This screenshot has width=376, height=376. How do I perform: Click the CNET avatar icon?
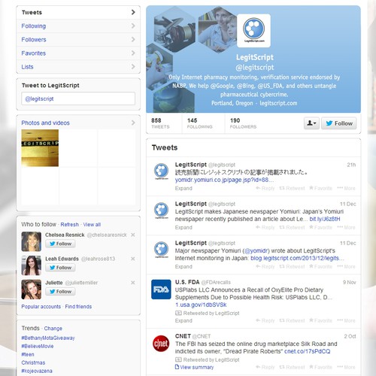coord(161,344)
